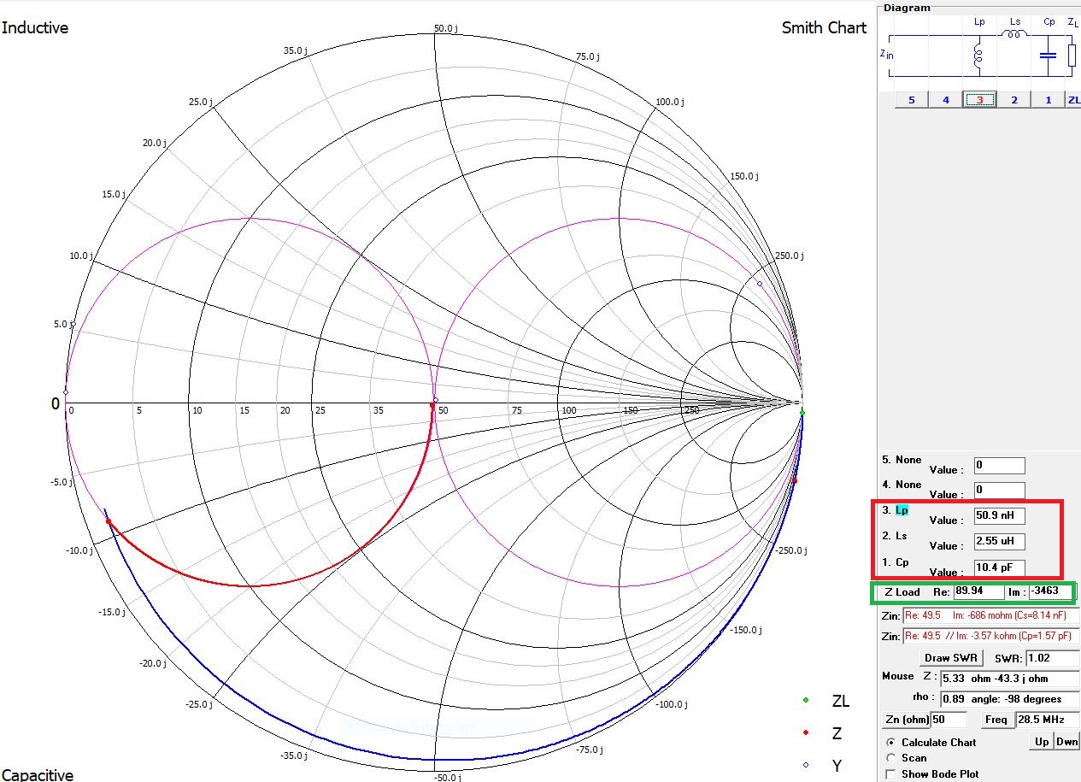
Task: Click the green ZL point on the chart
Action: 802,414
